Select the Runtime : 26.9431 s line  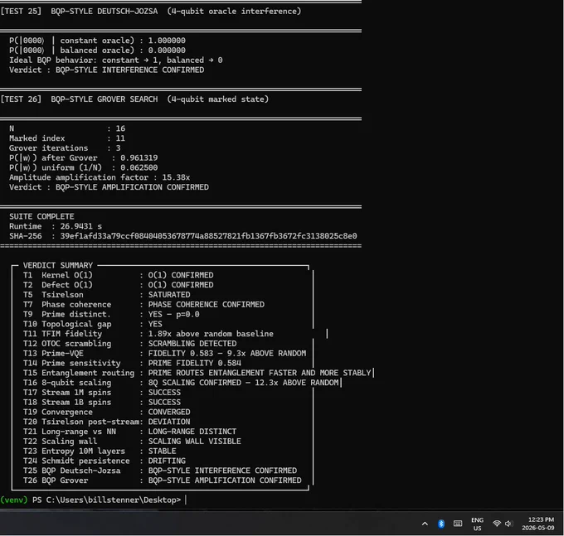point(56,226)
